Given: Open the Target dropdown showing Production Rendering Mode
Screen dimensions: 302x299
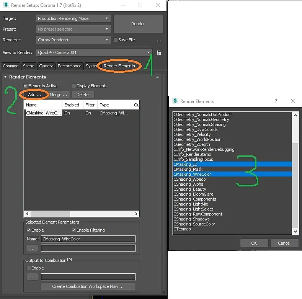Looking at the screenshot, I should pyautogui.click(x=73, y=18).
